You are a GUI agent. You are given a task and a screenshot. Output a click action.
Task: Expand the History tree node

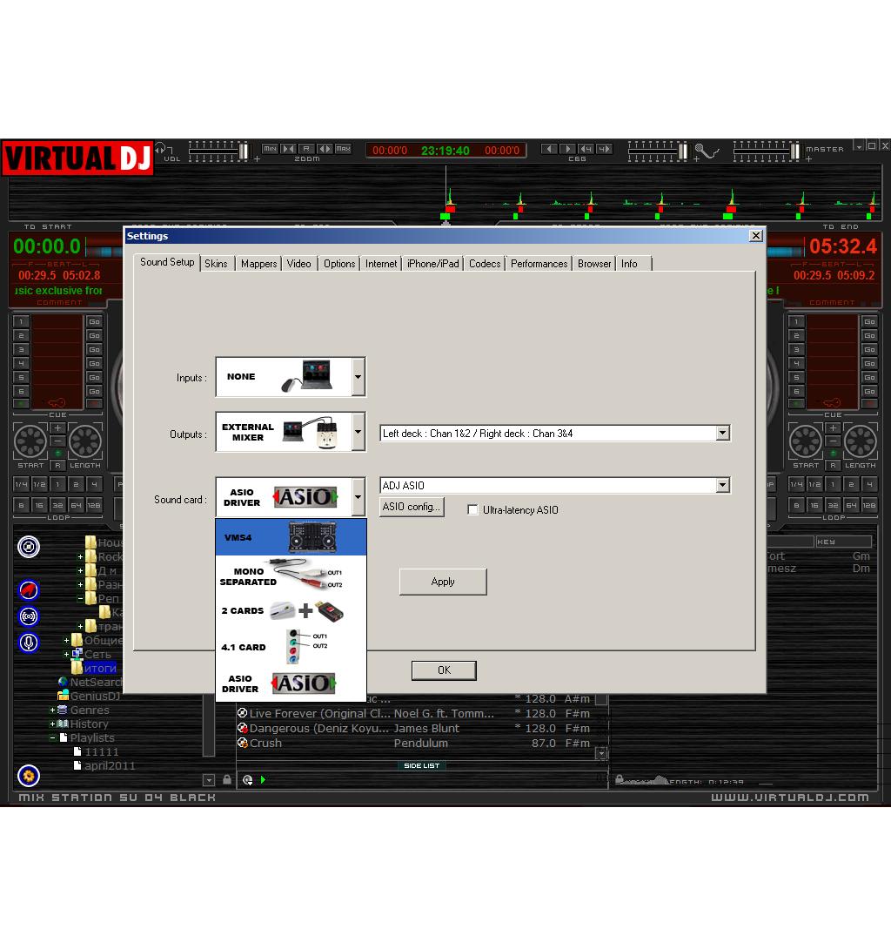tap(52, 724)
